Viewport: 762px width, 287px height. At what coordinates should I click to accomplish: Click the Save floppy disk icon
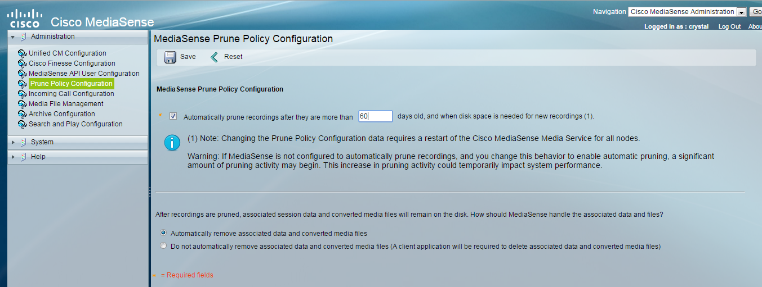(x=170, y=57)
